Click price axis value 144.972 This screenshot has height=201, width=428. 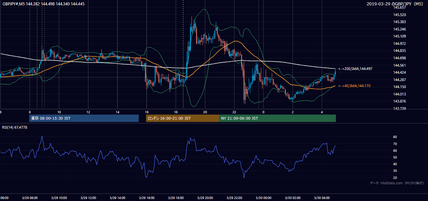click(399, 44)
